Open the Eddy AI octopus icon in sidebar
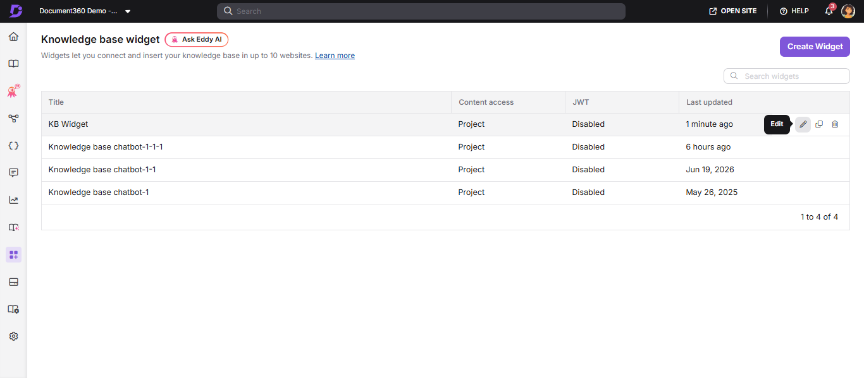Screen dimensions: 864x378 click(13, 92)
